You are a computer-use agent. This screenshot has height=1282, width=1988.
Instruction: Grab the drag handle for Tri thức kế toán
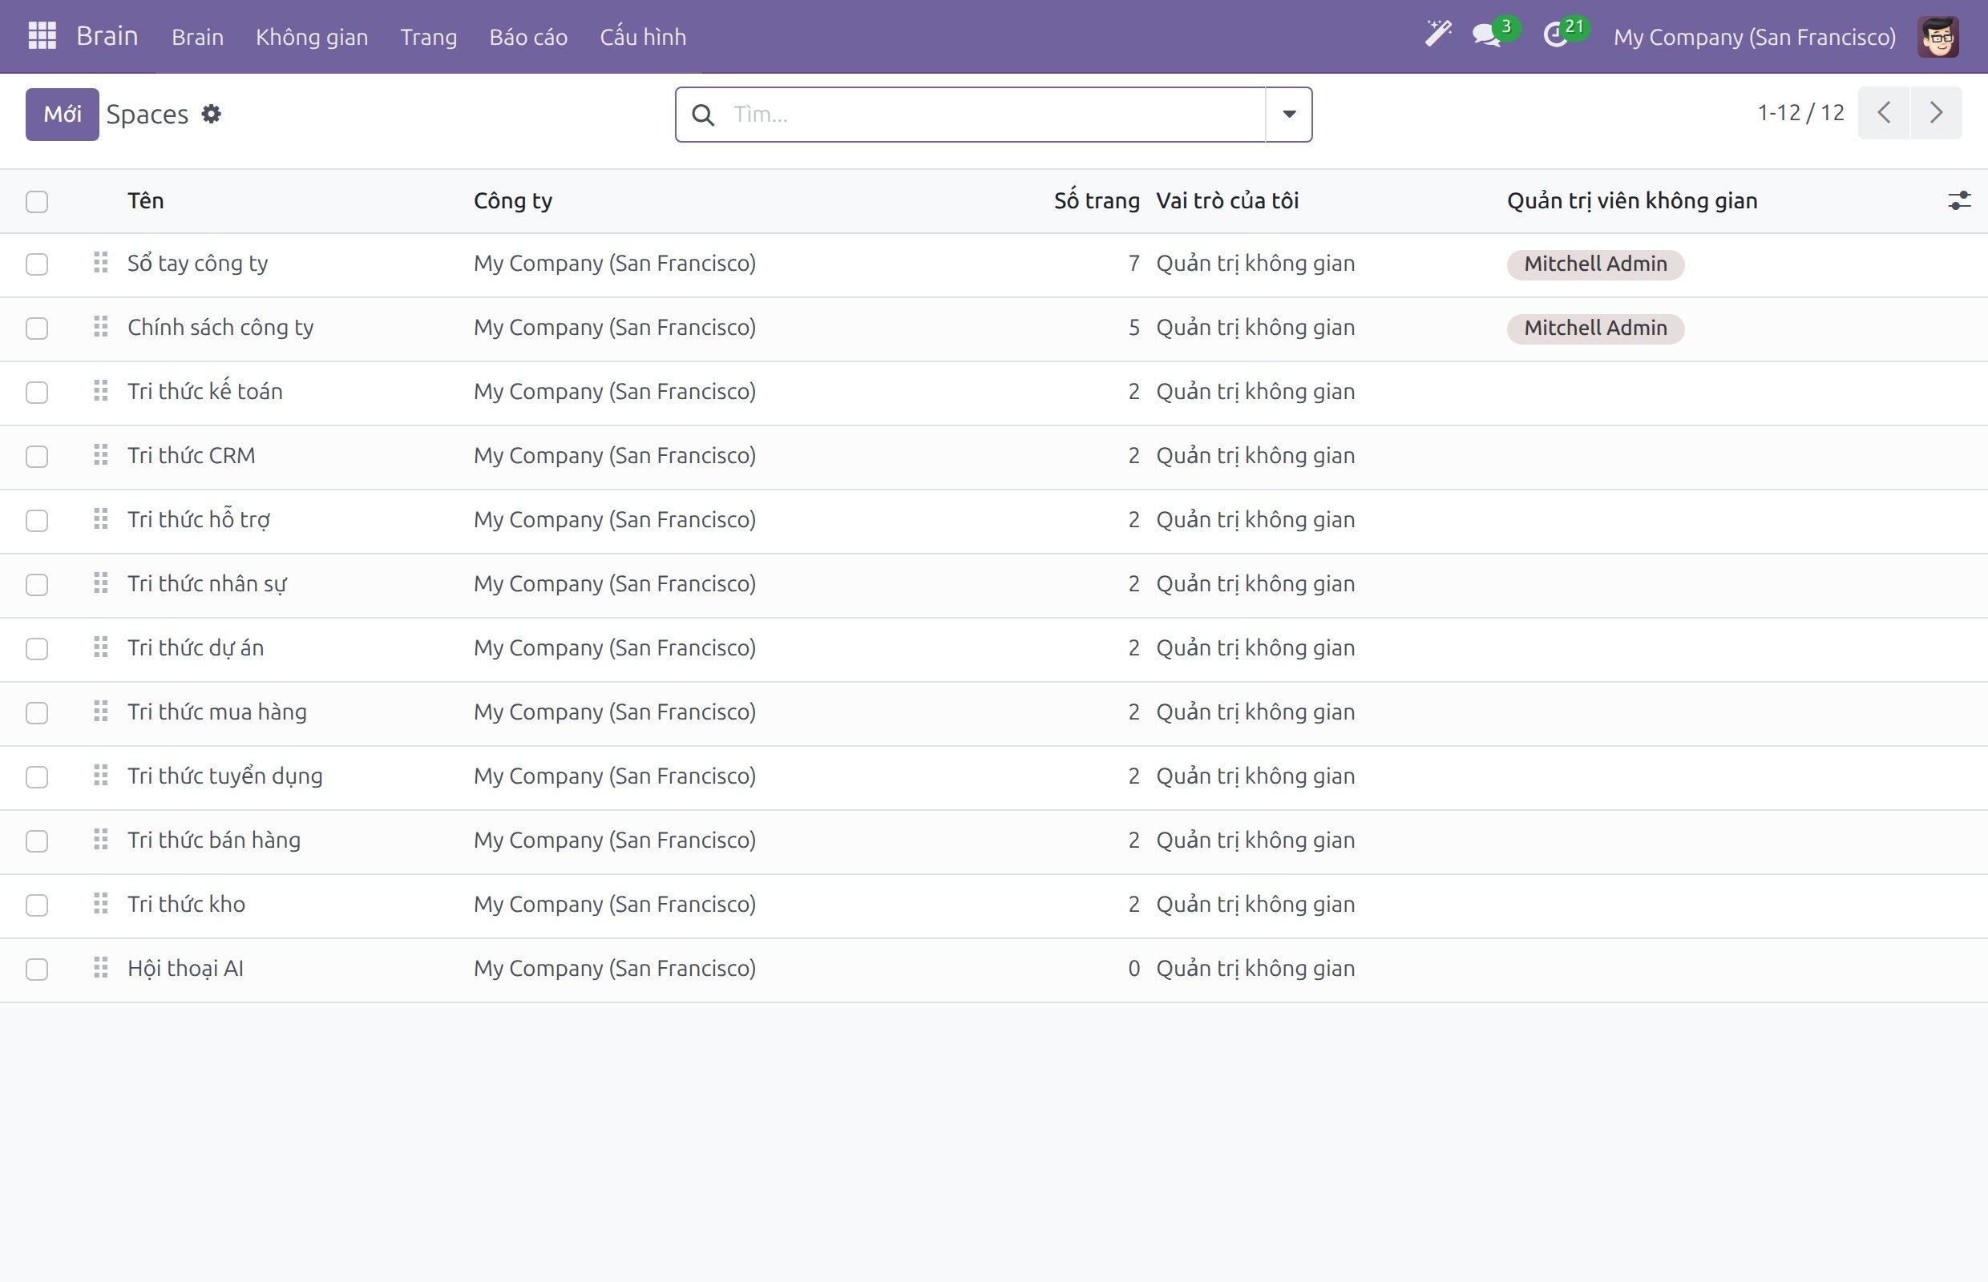click(101, 391)
